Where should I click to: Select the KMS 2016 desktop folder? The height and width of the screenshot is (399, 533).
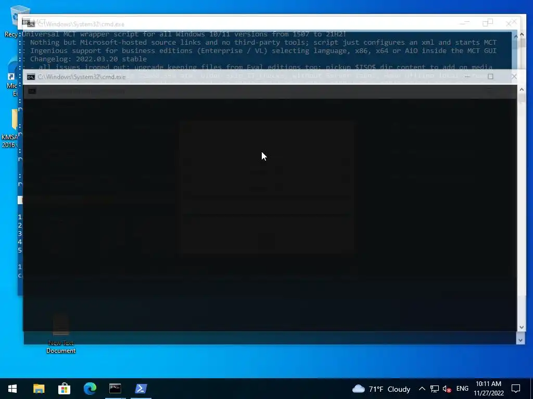(x=9, y=129)
